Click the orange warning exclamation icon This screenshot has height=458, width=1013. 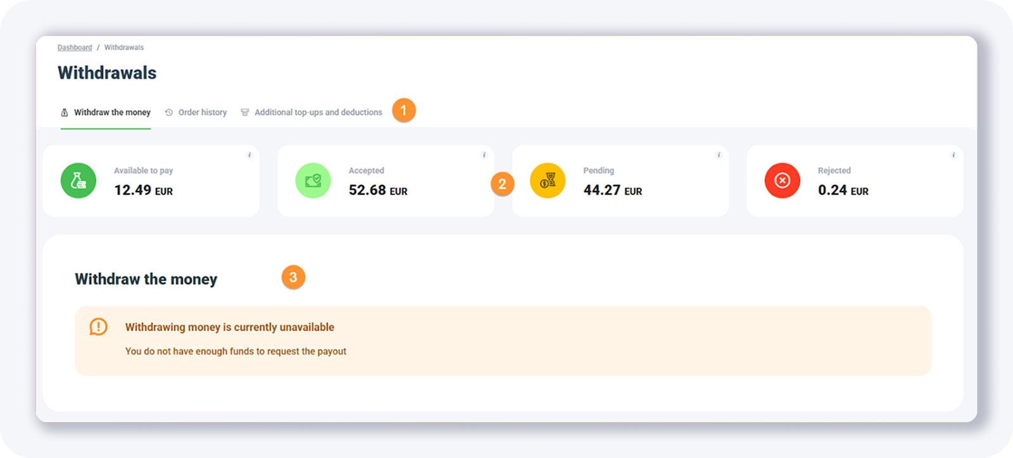[98, 327]
